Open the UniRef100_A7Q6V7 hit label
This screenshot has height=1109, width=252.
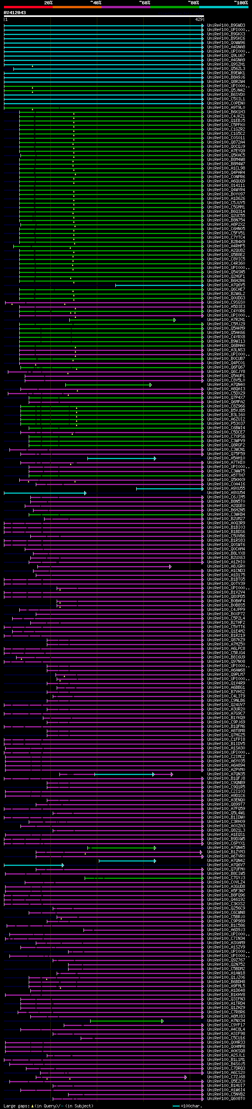226,865
